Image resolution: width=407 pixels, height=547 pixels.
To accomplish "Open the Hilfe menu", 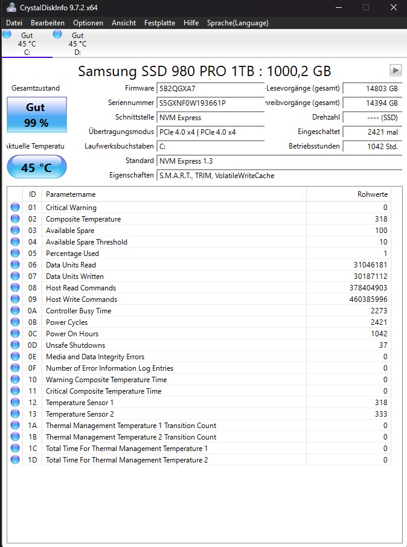I will 191,23.
